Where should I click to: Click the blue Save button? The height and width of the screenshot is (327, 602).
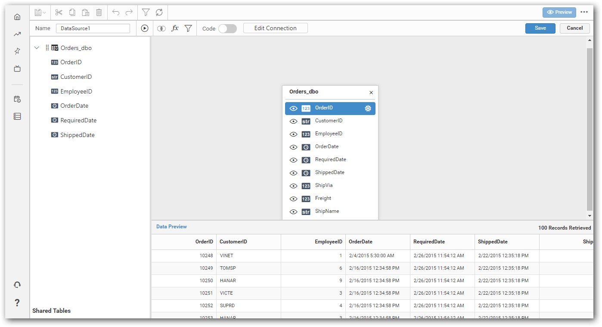(540, 28)
